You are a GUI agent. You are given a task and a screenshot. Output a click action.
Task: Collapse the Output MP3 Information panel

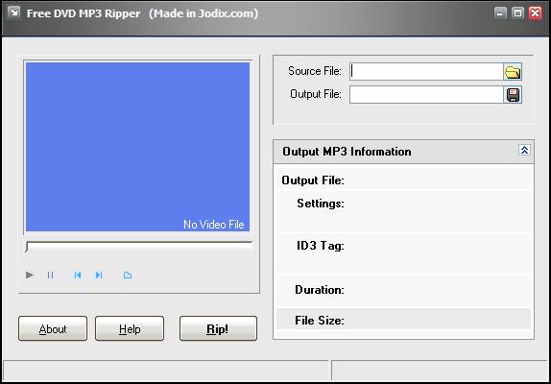click(x=524, y=151)
